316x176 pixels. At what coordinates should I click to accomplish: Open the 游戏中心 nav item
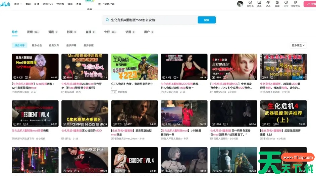point(48,4)
